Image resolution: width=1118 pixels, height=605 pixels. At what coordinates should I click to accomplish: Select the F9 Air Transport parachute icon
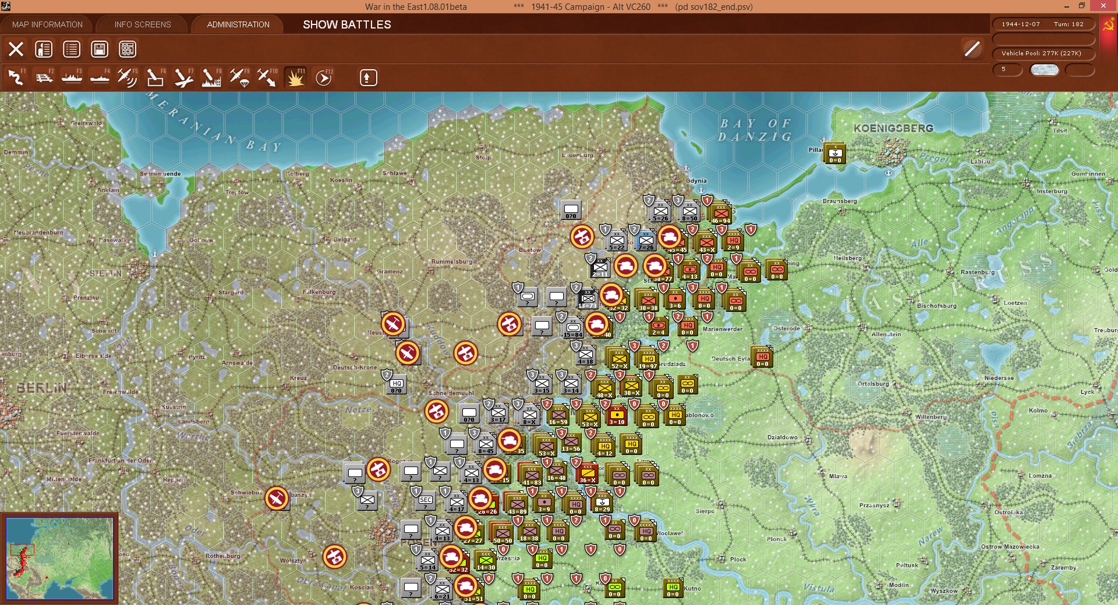point(239,77)
